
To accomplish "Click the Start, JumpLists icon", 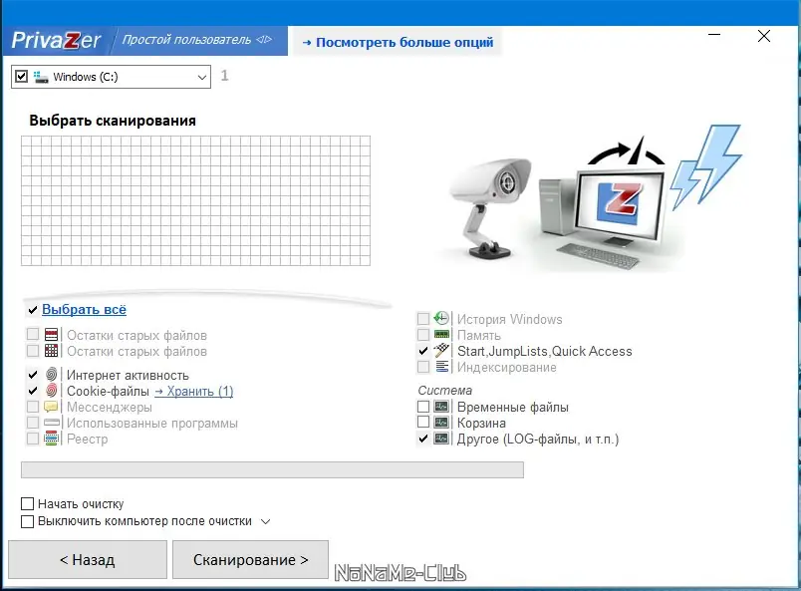I will click(441, 351).
